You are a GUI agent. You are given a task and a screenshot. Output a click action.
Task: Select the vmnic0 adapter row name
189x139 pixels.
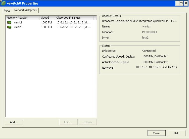pyautogui.click(x=18, y=27)
